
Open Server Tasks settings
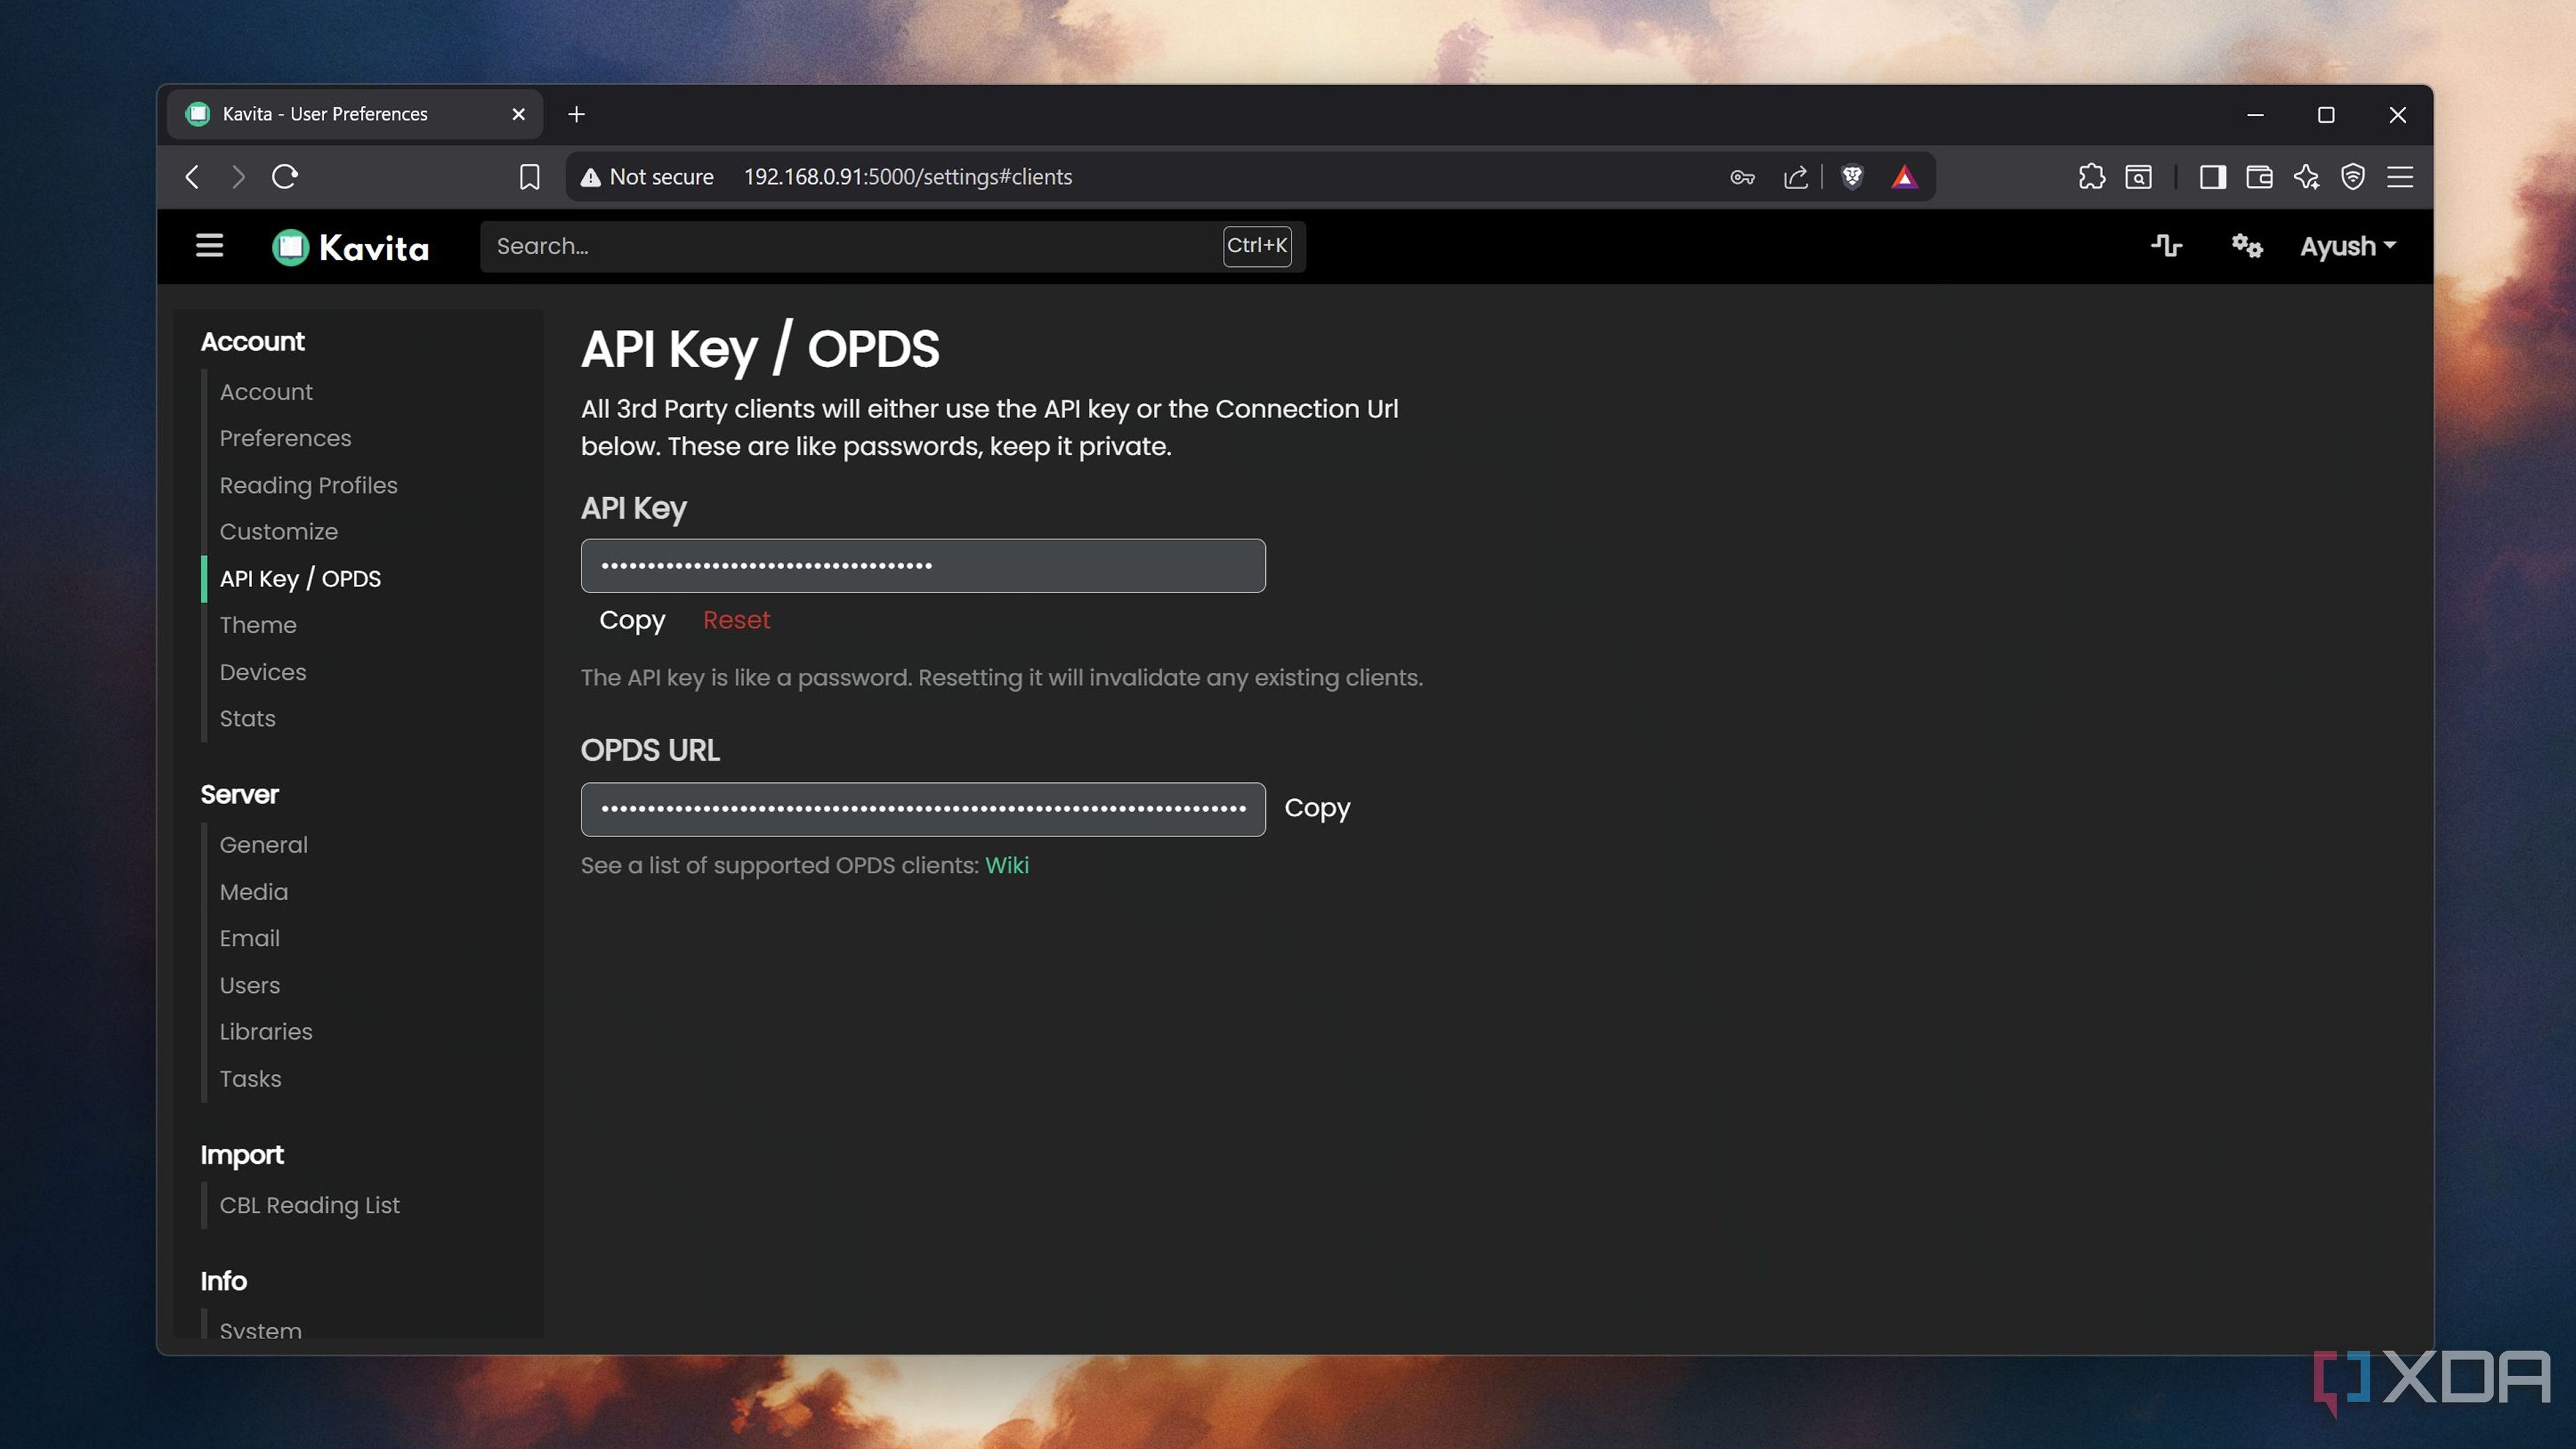coord(250,1079)
